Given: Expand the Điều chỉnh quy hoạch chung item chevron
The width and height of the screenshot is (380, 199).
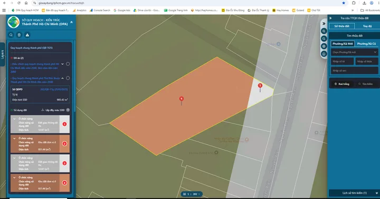Looking at the screenshot, I should (62, 64).
